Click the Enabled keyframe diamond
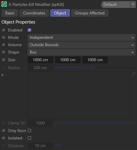Image resolution: width=137 pixels, height=150 pixels. click(4, 30)
